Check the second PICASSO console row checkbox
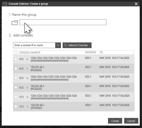The height and width of the screenshot is (128, 142). [x=16, y=87]
